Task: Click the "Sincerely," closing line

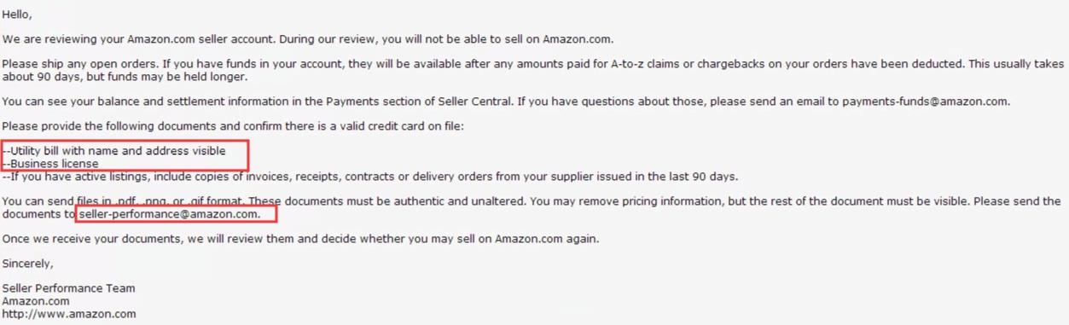Action: click(x=27, y=264)
